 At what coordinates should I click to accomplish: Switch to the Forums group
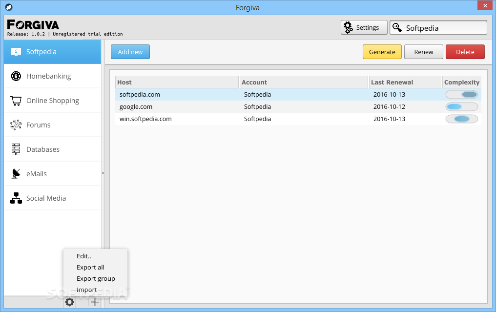[x=53, y=125]
